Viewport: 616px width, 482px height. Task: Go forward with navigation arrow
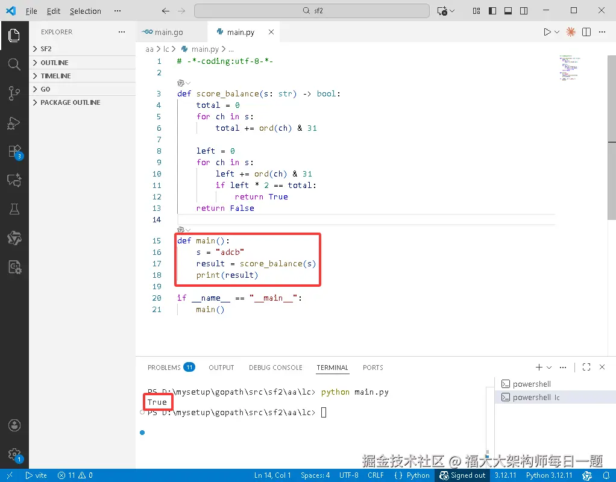click(181, 11)
